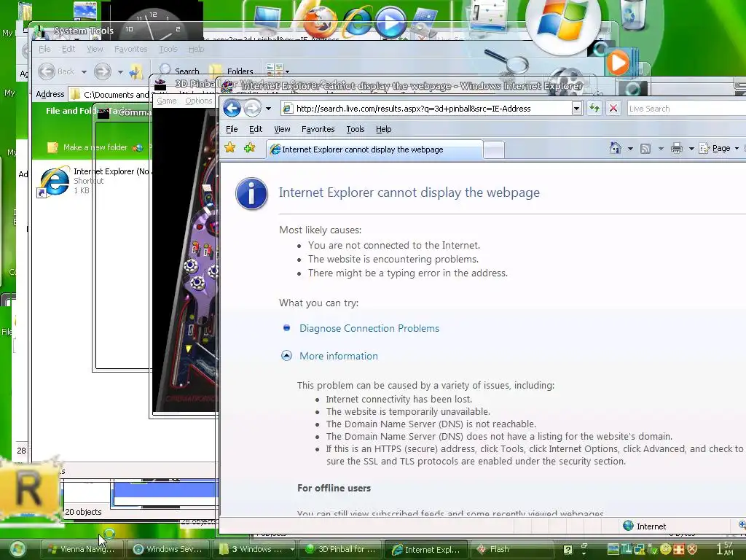Click the yellow R folder icon on desktop

click(29, 490)
